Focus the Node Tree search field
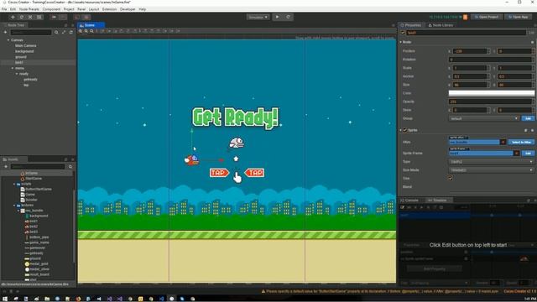 click(x=31, y=32)
